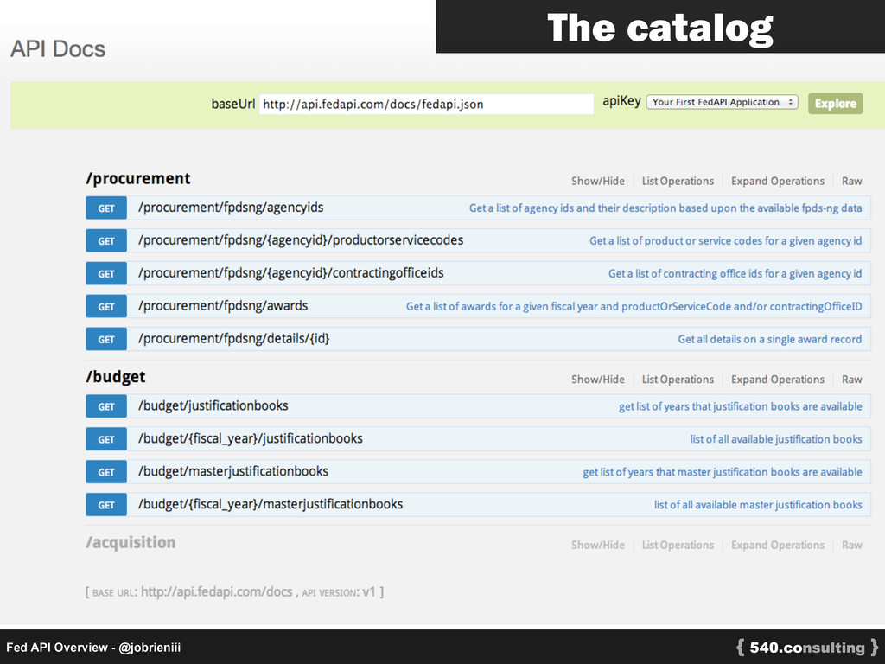The image size is (885, 664).
Task: Open /procurement/fpdsng/details/{id} path
Action: [x=233, y=338]
